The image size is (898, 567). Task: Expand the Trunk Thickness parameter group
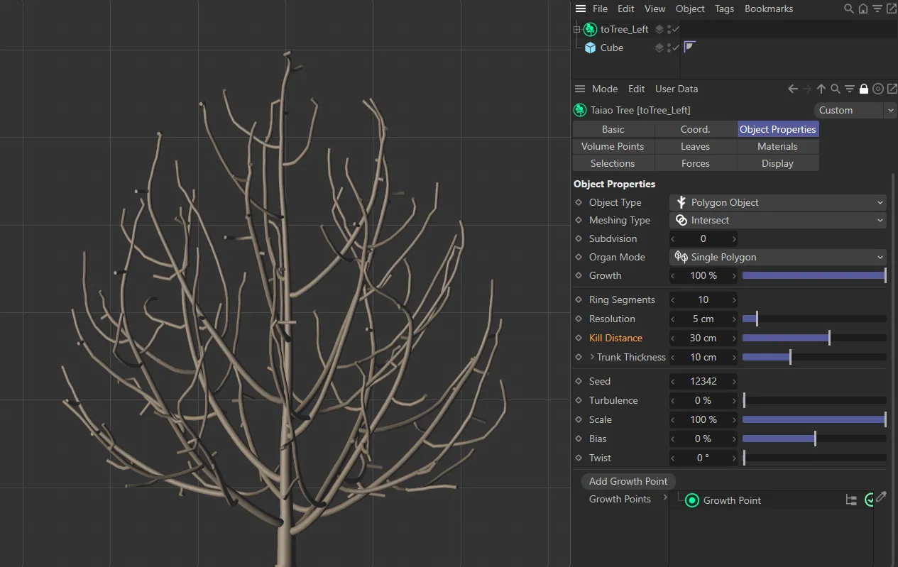click(592, 357)
